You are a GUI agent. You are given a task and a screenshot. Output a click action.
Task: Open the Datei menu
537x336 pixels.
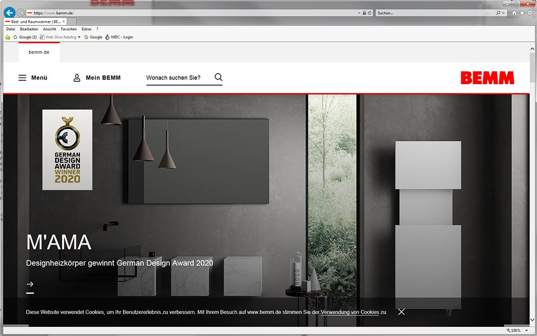coord(11,29)
